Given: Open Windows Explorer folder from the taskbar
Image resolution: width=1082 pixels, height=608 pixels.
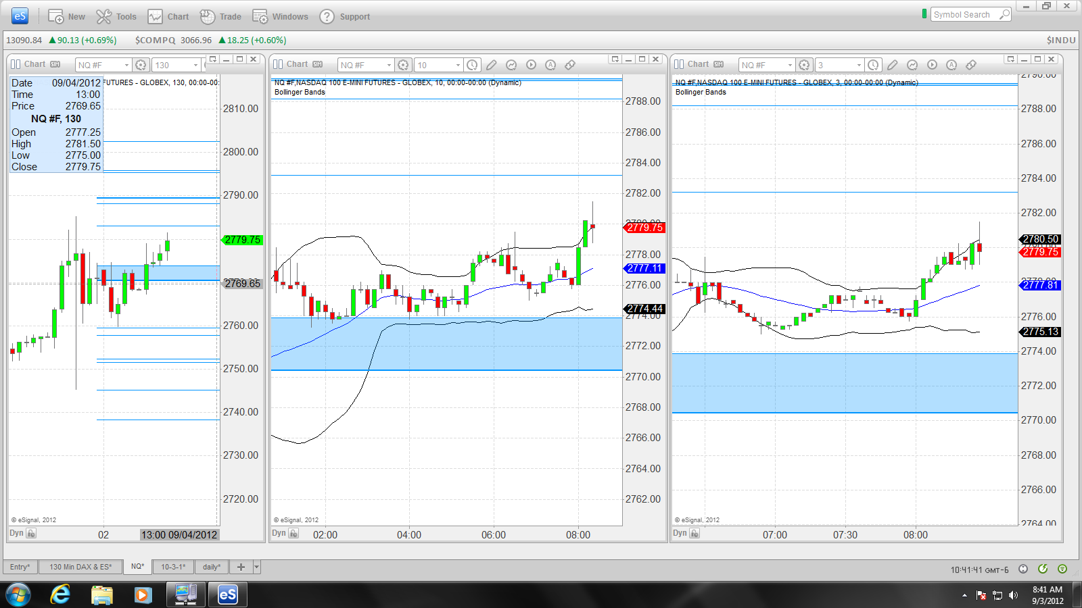Looking at the screenshot, I should click(x=102, y=595).
